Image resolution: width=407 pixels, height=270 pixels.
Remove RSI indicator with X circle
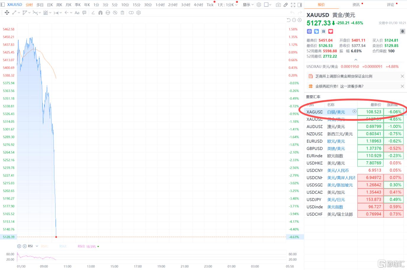pyautogui.click(x=25, y=246)
